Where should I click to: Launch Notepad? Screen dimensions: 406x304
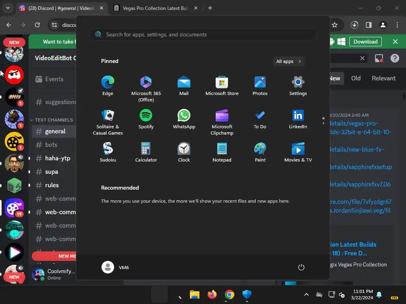pyautogui.click(x=222, y=152)
